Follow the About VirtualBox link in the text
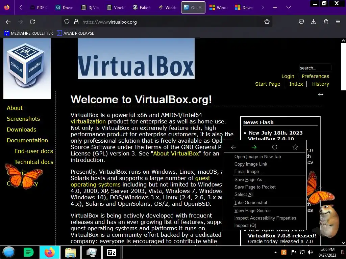The image size is (346, 259). (x=176, y=153)
